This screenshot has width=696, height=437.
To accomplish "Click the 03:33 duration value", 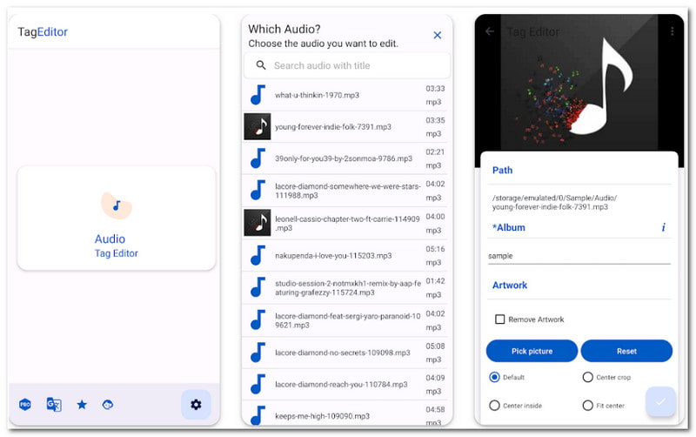I will pyautogui.click(x=435, y=89).
